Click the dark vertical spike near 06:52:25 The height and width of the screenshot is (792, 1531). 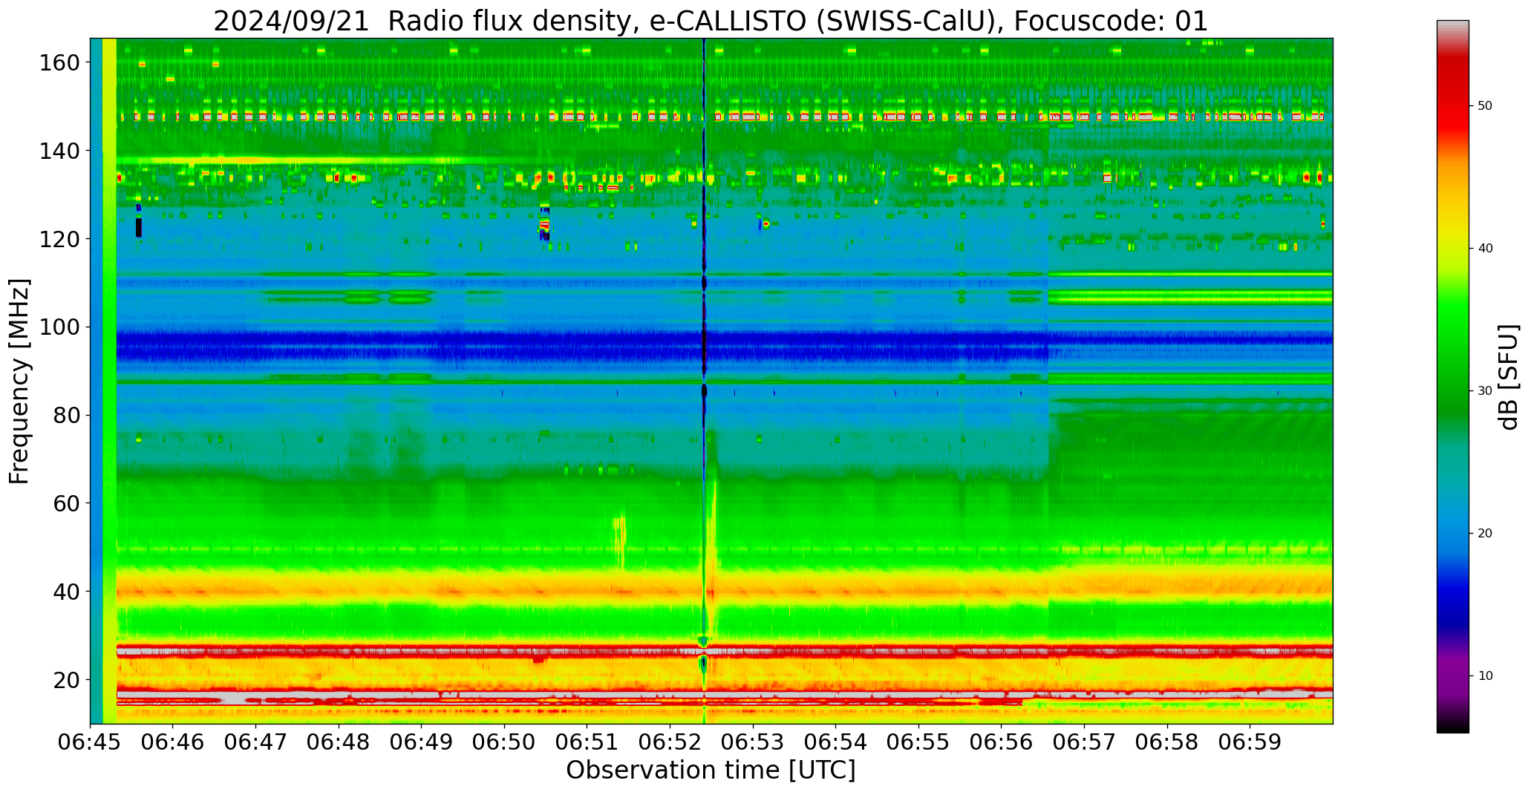(704, 381)
